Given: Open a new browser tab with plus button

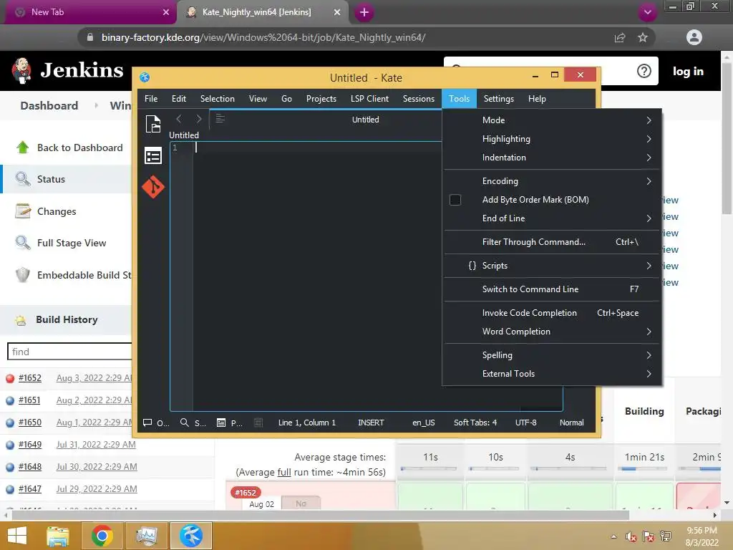Looking at the screenshot, I should click(364, 12).
